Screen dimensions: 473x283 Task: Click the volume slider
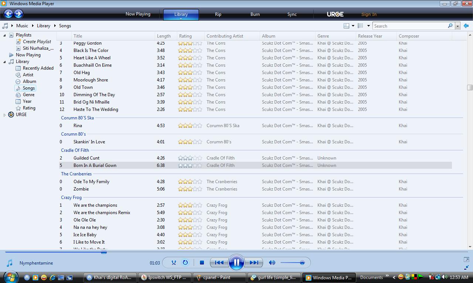click(292, 263)
